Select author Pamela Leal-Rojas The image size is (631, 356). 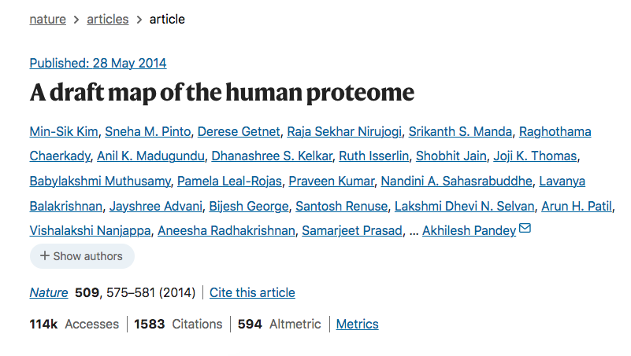pos(229,181)
